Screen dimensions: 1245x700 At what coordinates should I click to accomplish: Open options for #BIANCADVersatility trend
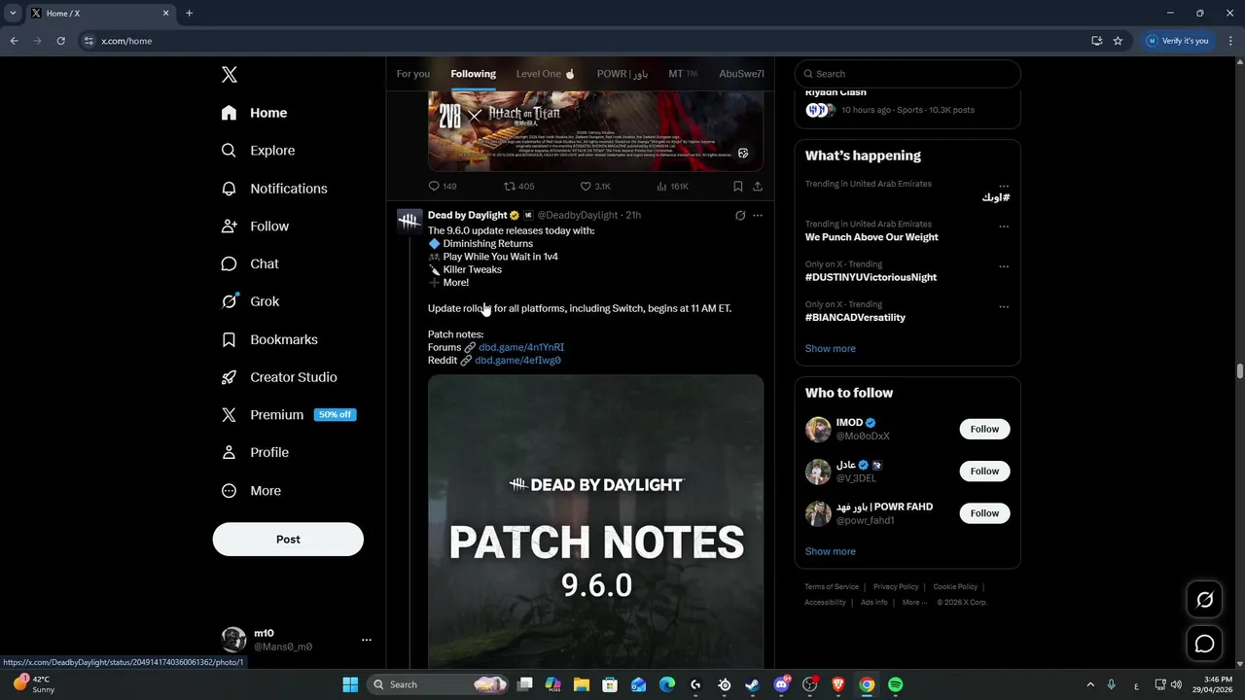pos(1004,306)
